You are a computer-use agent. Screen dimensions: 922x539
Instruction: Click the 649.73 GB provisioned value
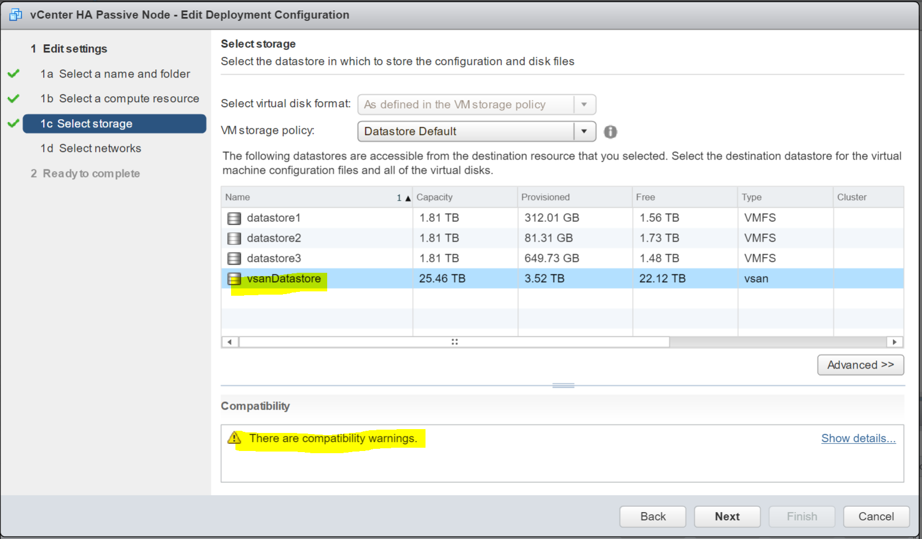(x=552, y=258)
